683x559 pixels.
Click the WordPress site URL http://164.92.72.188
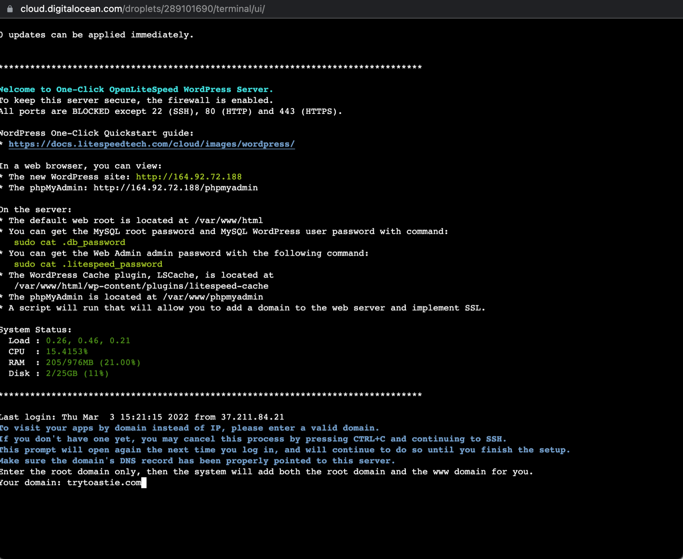(189, 177)
